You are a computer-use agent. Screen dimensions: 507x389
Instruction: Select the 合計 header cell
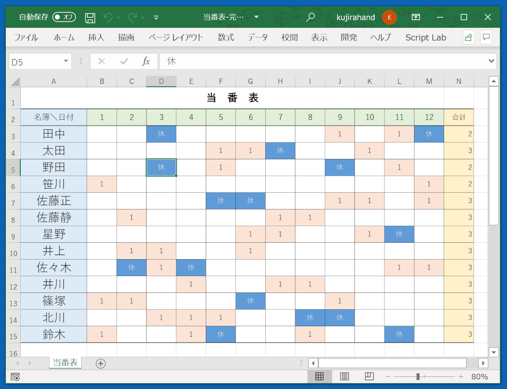(459, 117)
